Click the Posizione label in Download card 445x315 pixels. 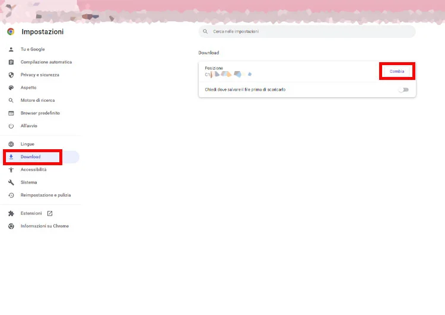(214, 68)
